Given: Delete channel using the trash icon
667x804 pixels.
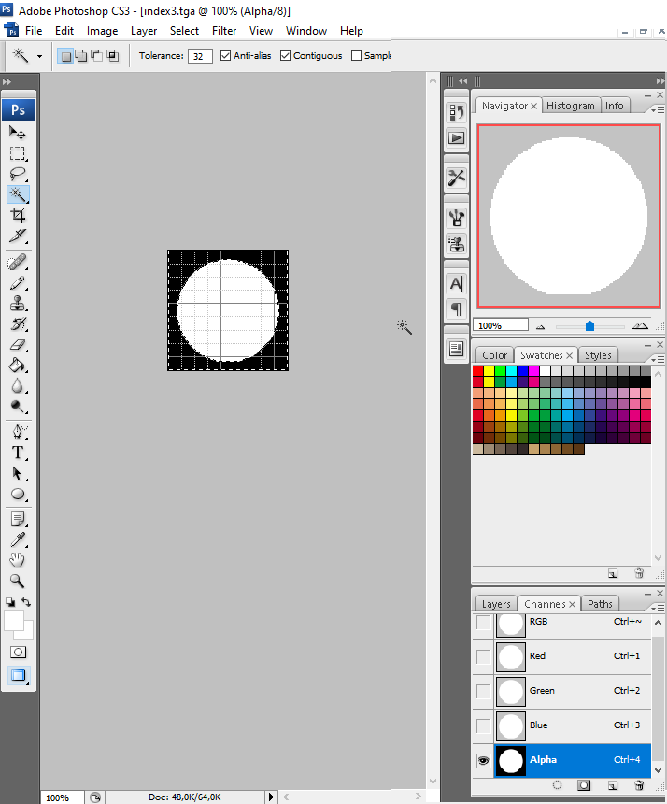Looking at the screenshot, I should [639, 785].
